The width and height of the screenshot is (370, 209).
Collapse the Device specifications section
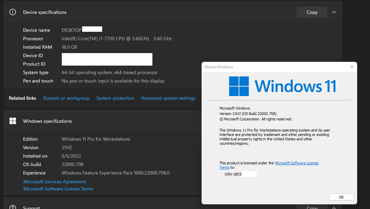(334, 12)
